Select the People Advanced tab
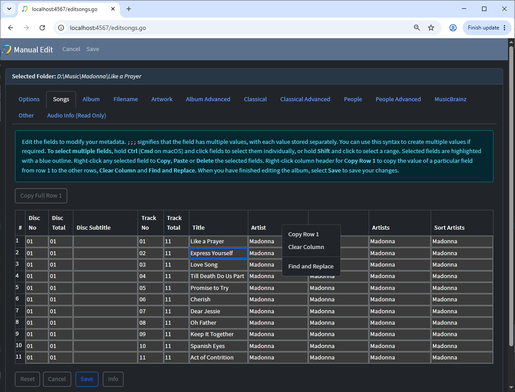 click(x=398, y=99)
